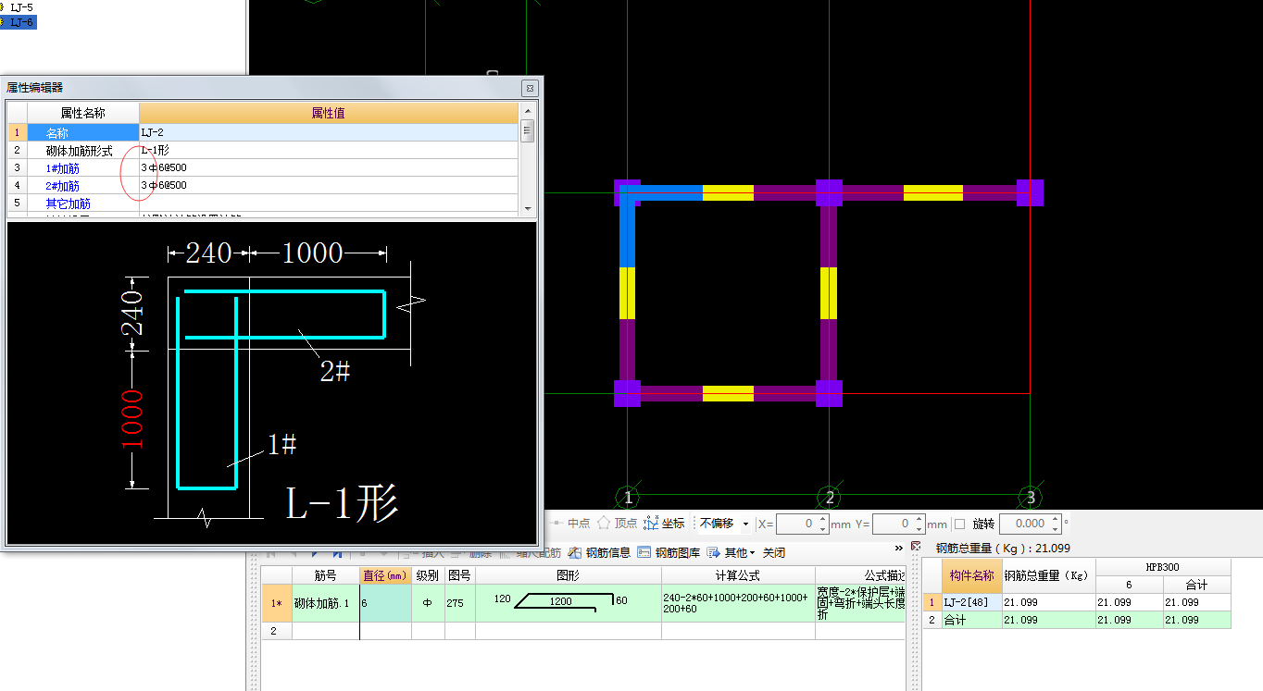Click the 1# rebar label in diagram

tap(281, 445)
